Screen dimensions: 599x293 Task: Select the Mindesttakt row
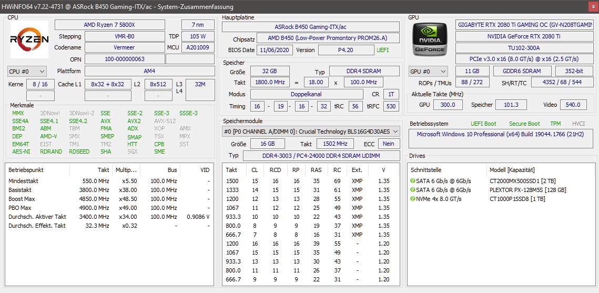109,180
